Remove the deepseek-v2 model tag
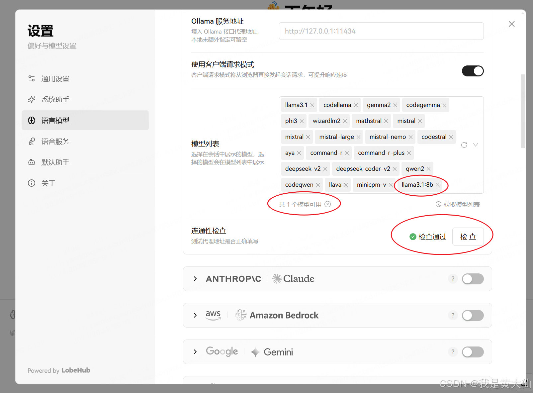Viewport: 533px width, 393px height. tap(325, 169)
